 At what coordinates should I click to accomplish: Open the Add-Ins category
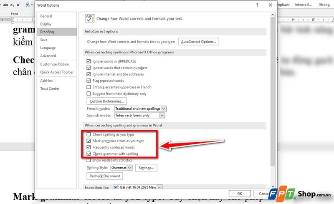click(x=57, y=81)
